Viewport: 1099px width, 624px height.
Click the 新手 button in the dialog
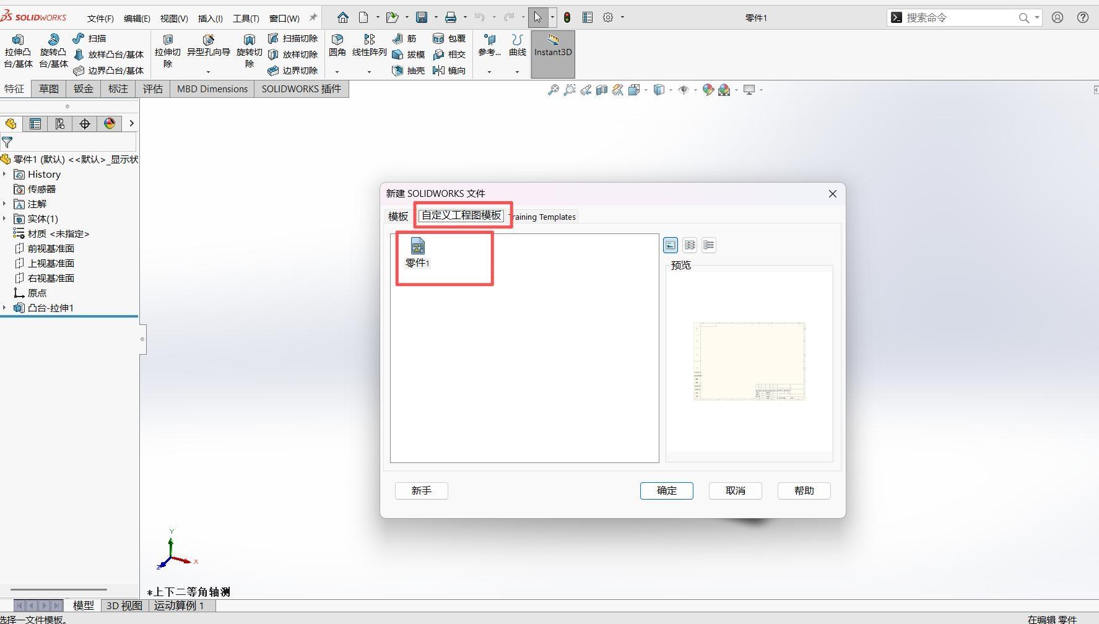(x=422, y=491)
